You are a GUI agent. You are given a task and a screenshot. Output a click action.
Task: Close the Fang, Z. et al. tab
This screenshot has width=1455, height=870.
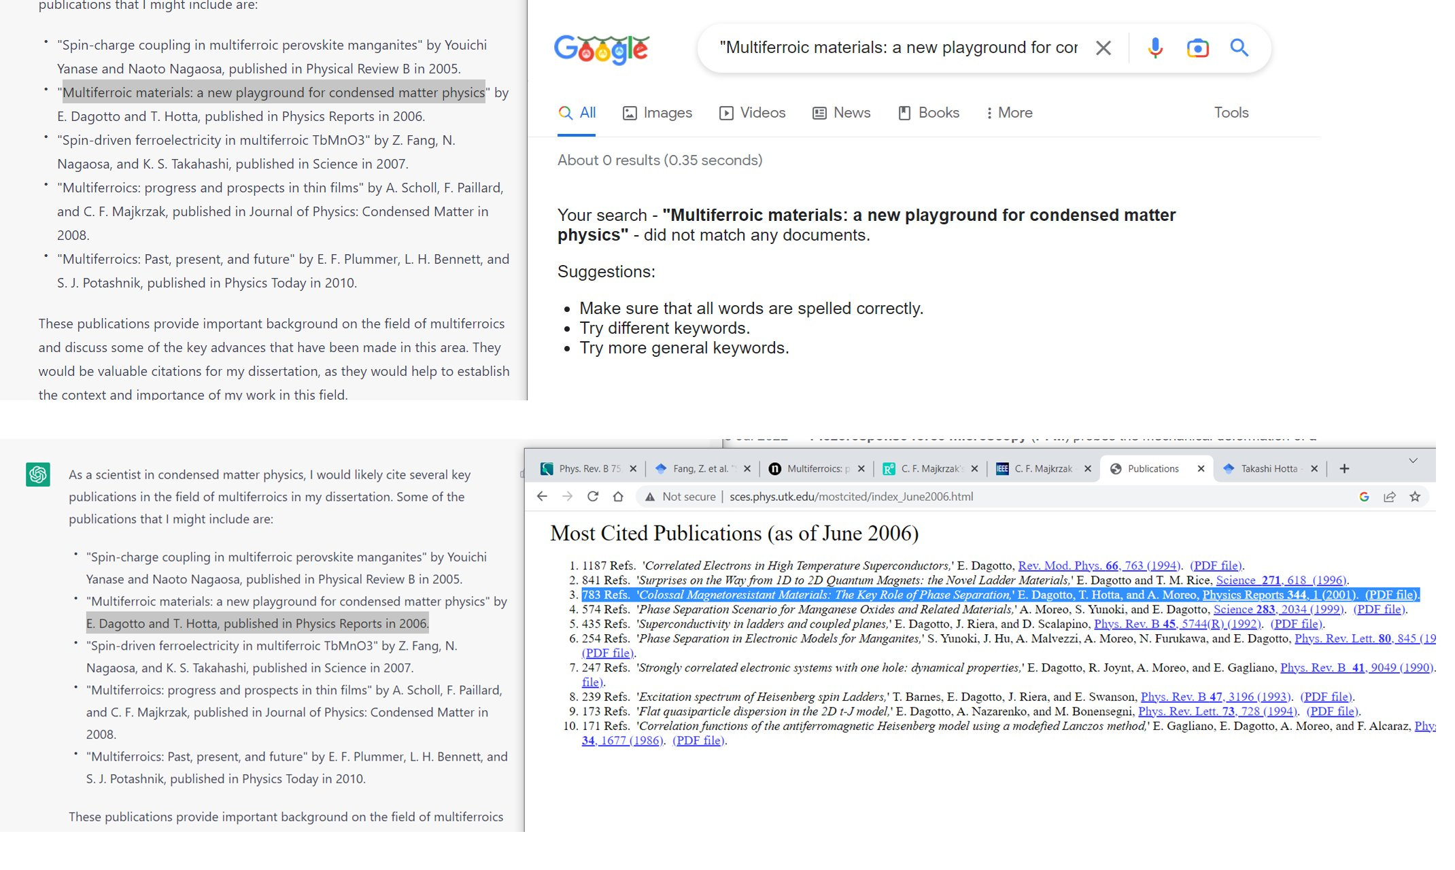point(747,469)
